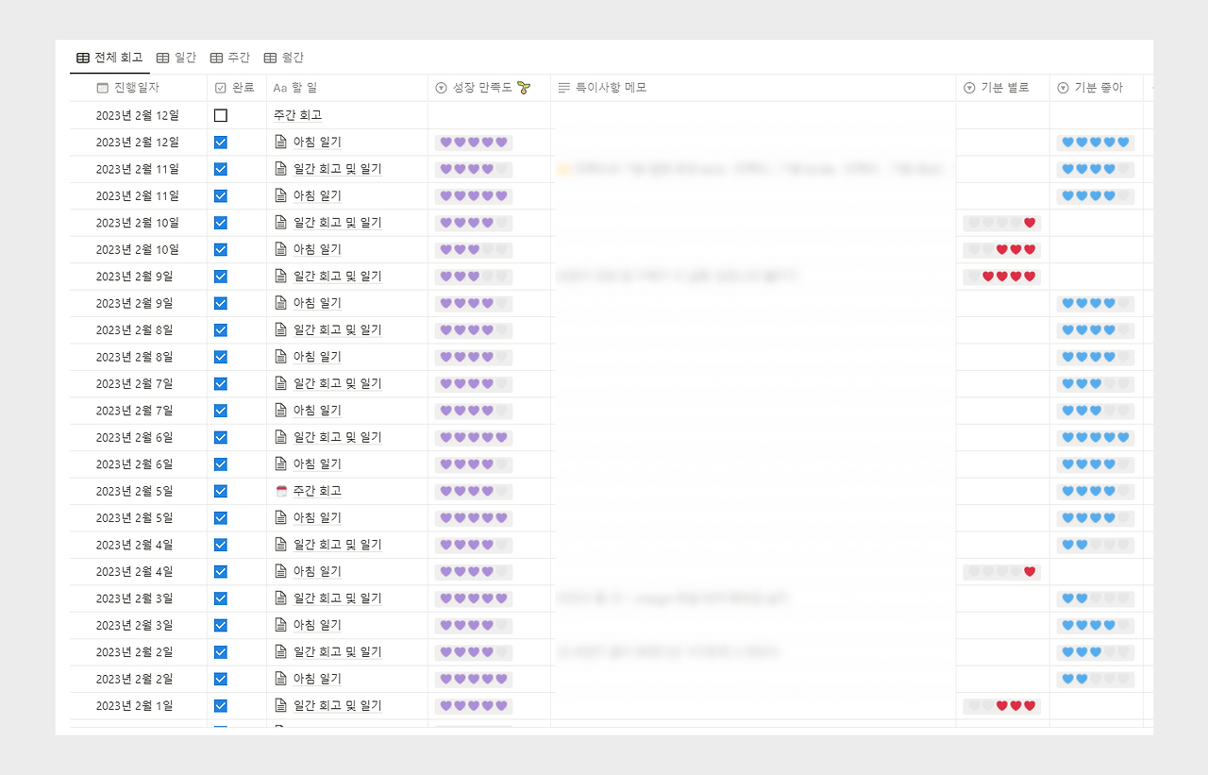Click page icon beside 2월 1일 일간 회고 및 일기
The width and height of the screenshot is (1208, 775).
280,705
